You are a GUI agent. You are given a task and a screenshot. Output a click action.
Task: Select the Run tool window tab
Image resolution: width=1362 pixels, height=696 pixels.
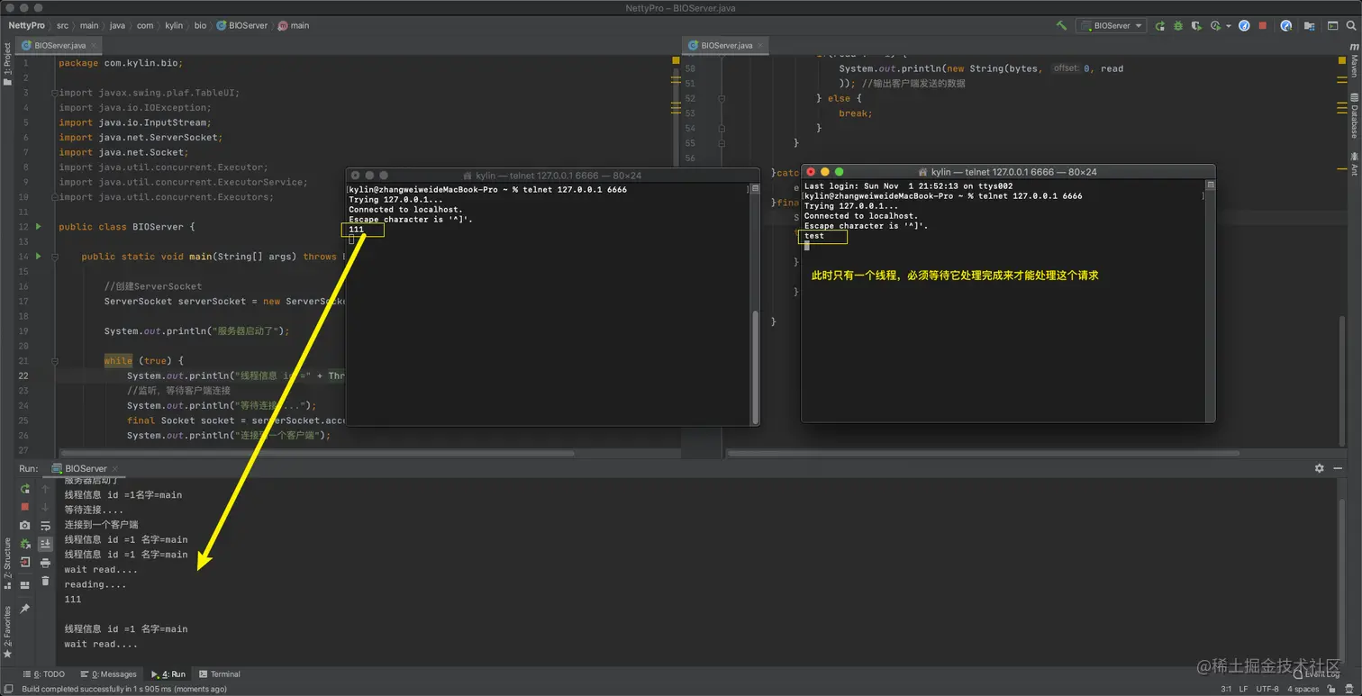coord(168,673)
